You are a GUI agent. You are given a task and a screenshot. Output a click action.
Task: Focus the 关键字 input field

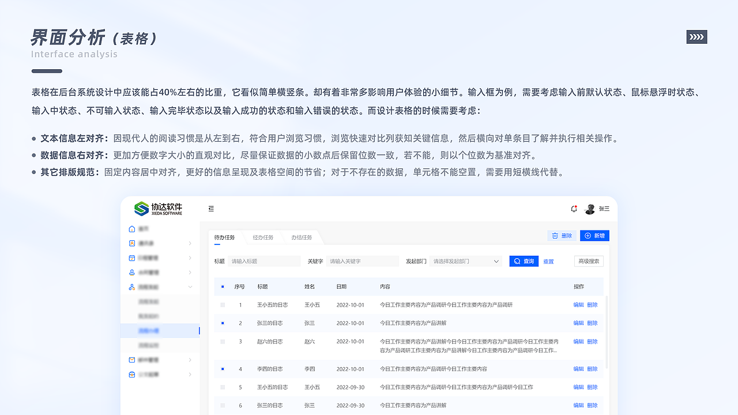coord(363,261)
